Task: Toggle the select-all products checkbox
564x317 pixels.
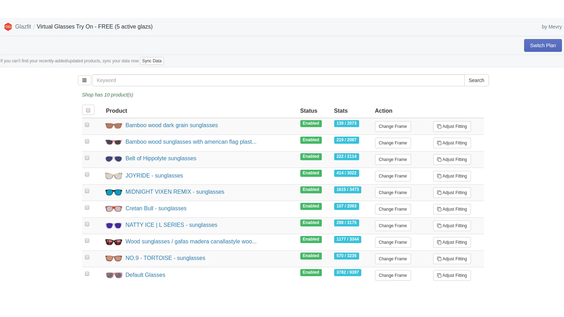Action: pos(88,110)
